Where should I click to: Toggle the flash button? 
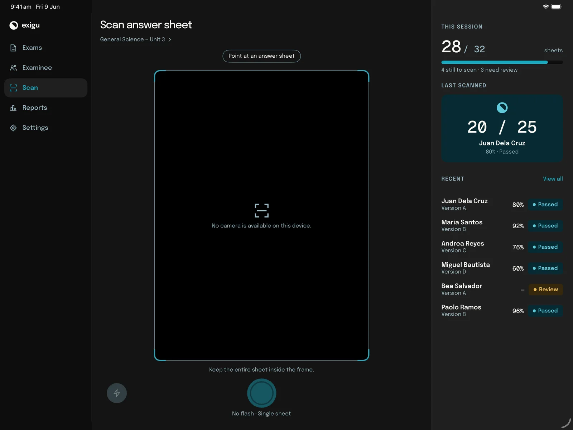pos(117,393)
